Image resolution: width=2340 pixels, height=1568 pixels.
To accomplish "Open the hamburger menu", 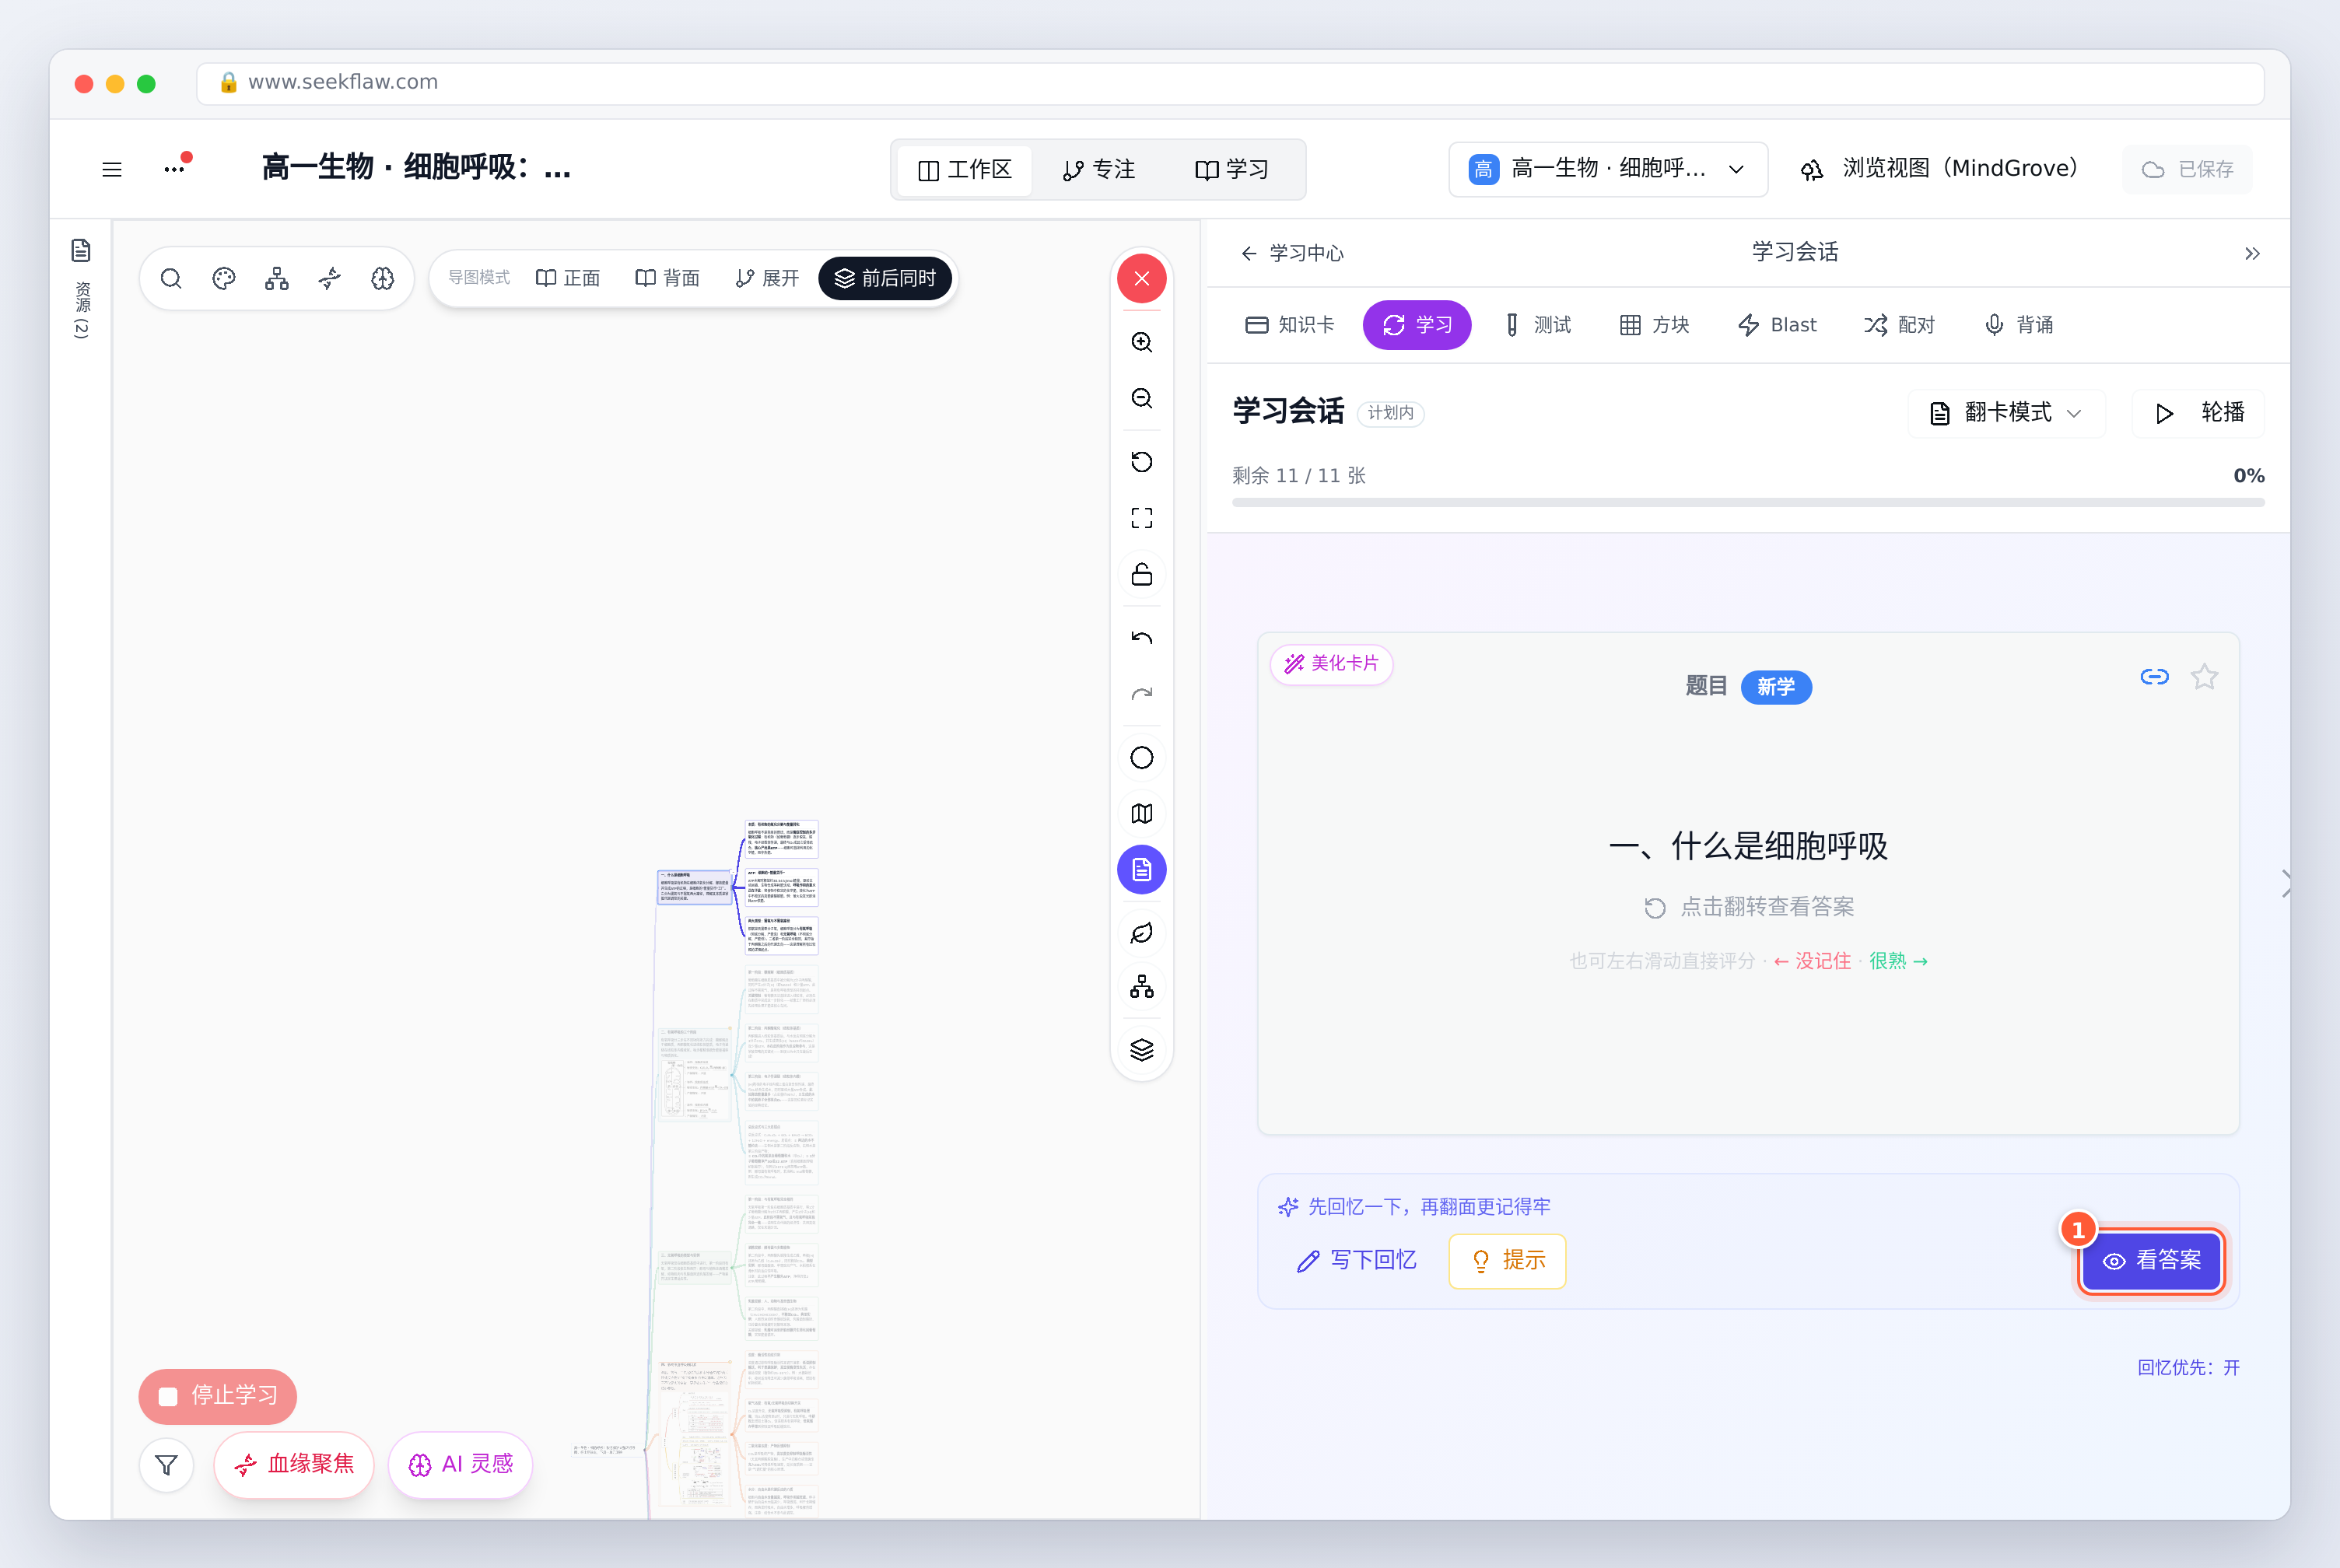I will 112,169.
